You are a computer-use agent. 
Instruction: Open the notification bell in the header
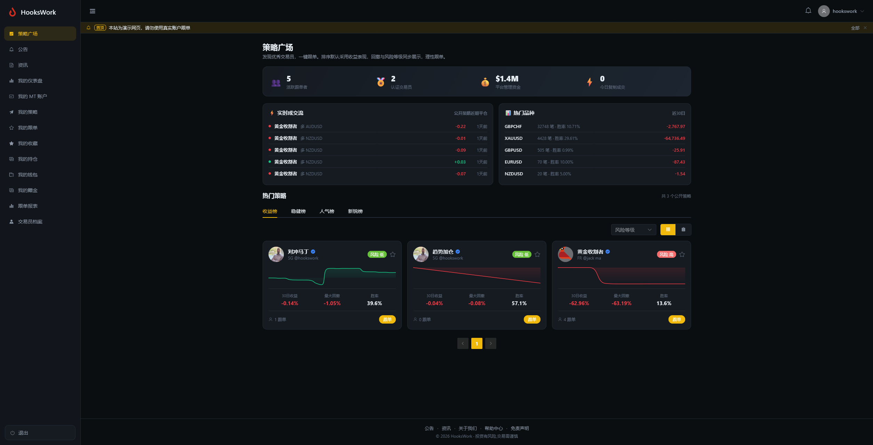tap(808, 11)
